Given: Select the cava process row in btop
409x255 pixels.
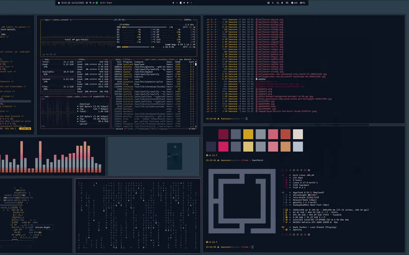Looking at the screenshot, I should click(154, 79).
